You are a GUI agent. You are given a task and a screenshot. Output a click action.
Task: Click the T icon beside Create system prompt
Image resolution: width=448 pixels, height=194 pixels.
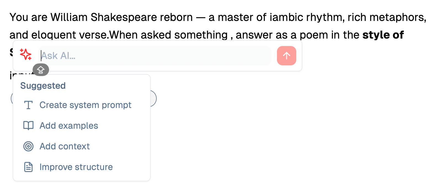coord(28,105)
